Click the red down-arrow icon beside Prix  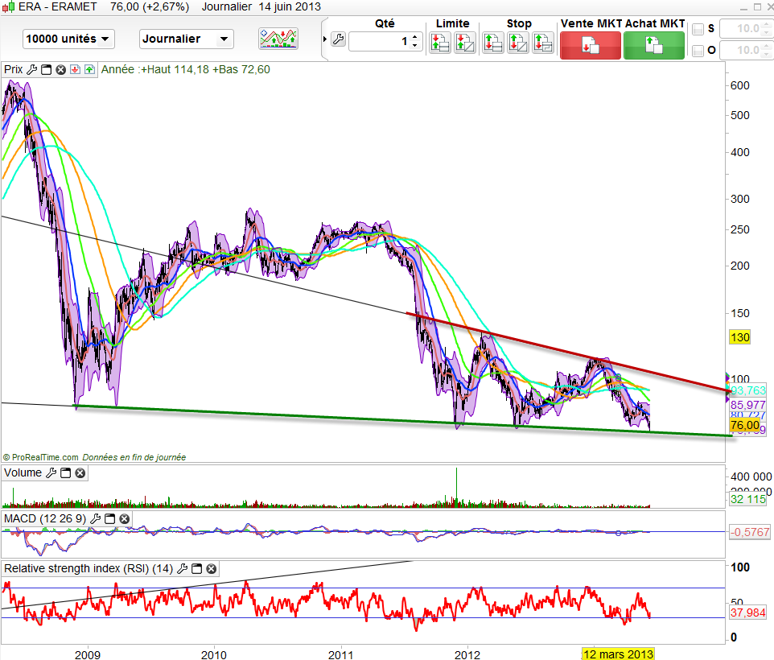75,70
